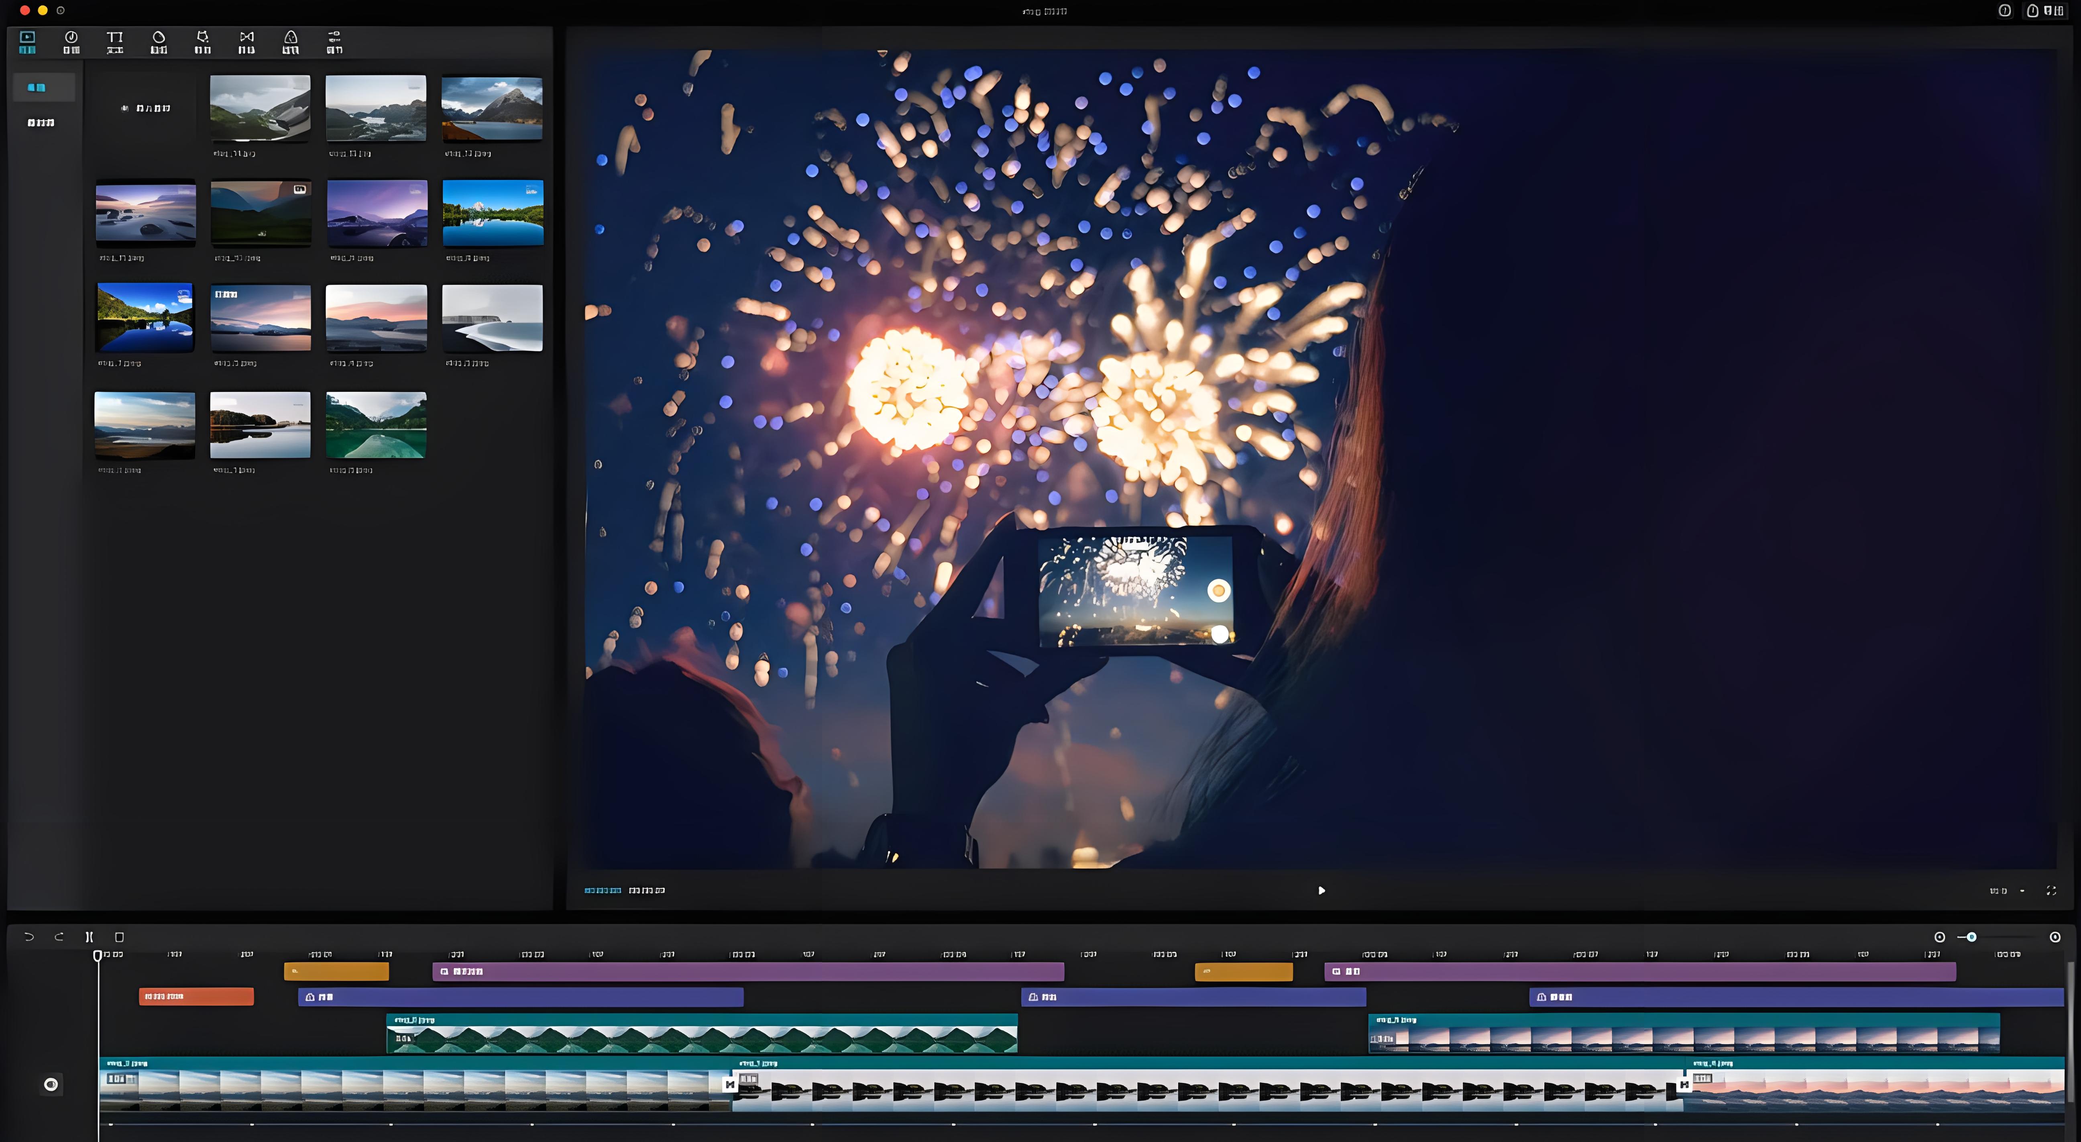2081x1142 pixels.
Task: Switch to the highlighted Media tab
Action: click(x=27, y=42)
